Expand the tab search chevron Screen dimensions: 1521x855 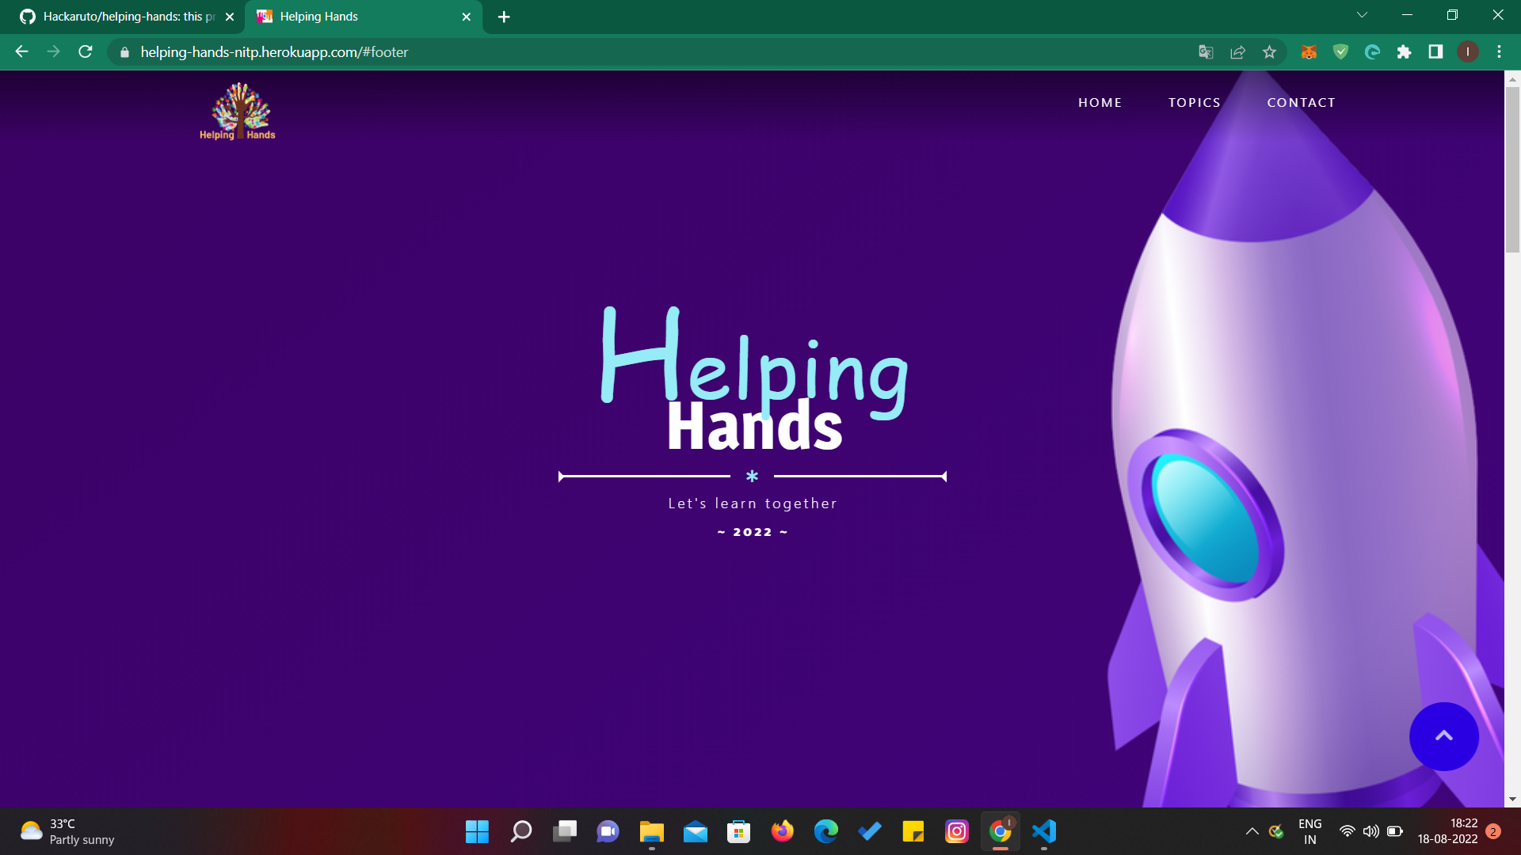point(1362,15)
